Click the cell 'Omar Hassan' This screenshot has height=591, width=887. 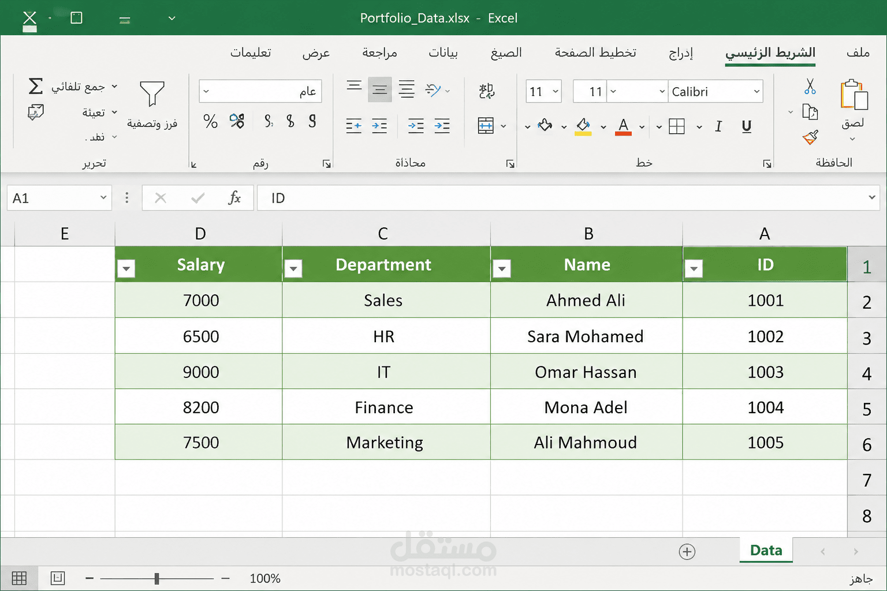[x=586, y=372]
